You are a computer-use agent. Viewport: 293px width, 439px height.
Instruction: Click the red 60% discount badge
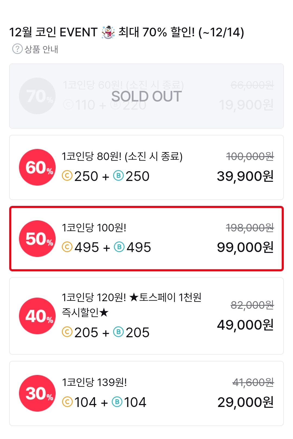pyautogui.click(x=37, y=167)
